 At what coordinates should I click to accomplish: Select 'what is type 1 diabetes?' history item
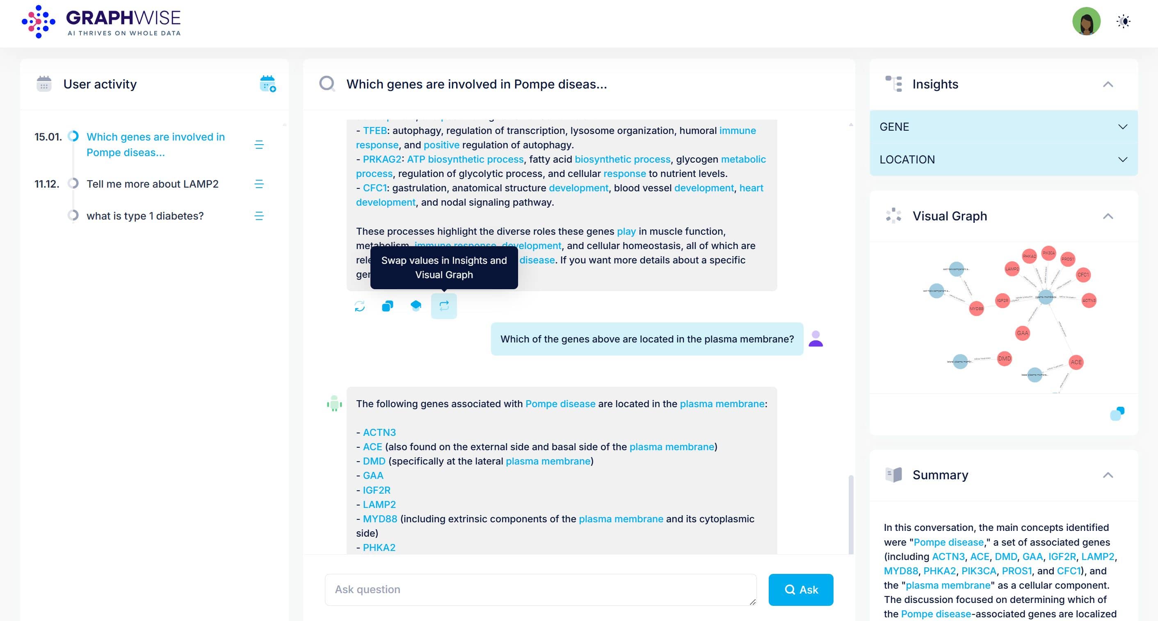pyautogui.click(x=145, y=216)
